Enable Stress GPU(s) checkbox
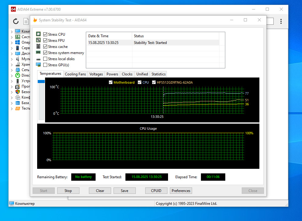Image resolution: width=302 pixels, height=221 pixels. pyautogui.click(x=45, y=65)
